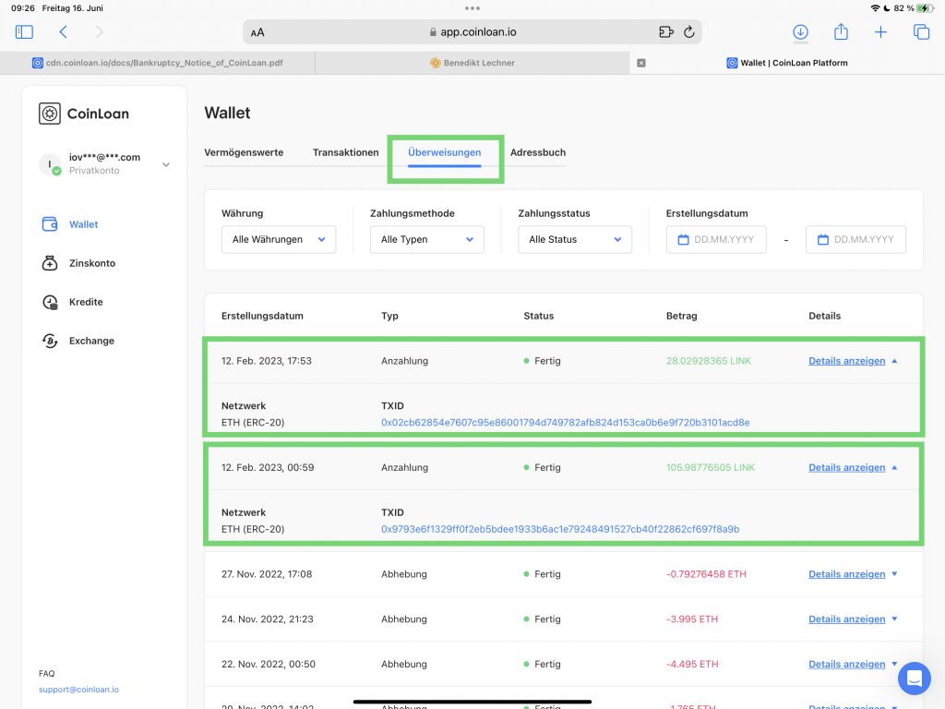Open the extensions puzzle icon in address bar
945x709 pixels.
[666, 32]
